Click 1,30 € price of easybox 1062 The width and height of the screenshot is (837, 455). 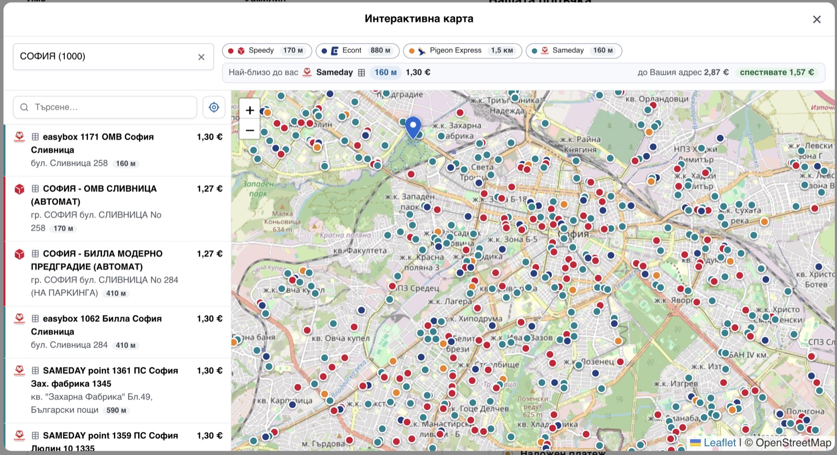coord(210,318)
